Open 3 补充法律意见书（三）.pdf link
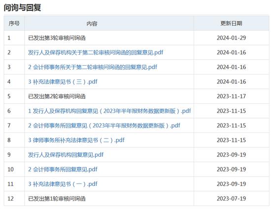 tap(63, 82)
